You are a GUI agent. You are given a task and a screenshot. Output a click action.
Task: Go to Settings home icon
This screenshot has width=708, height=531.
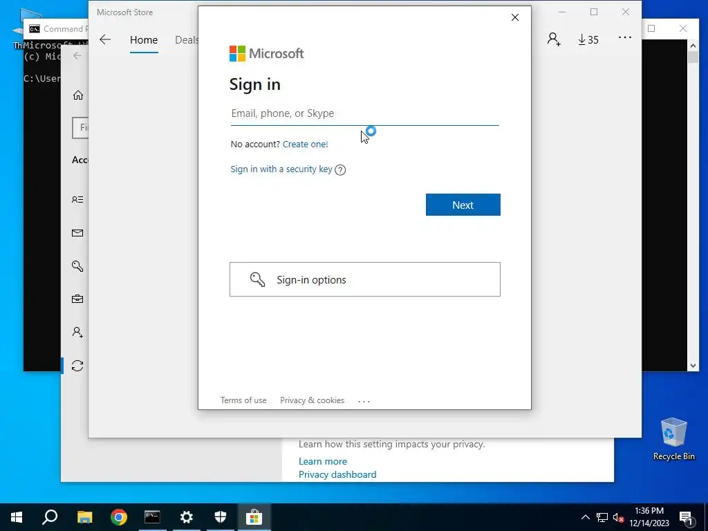78,95
